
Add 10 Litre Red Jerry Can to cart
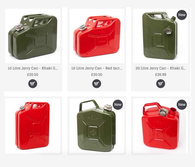[97, 84]
